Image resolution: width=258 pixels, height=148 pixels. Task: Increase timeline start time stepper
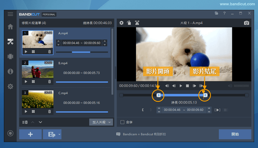(159, 108)
